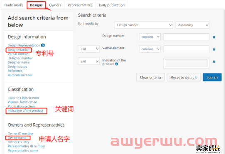
Task: Go to the Representatives tab
Action: pyautogui.click(x=80, y=5)
